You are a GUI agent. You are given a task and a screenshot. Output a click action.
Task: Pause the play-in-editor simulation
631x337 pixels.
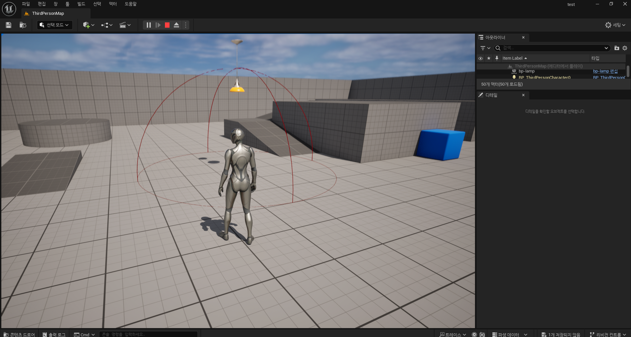click(149, 25)
